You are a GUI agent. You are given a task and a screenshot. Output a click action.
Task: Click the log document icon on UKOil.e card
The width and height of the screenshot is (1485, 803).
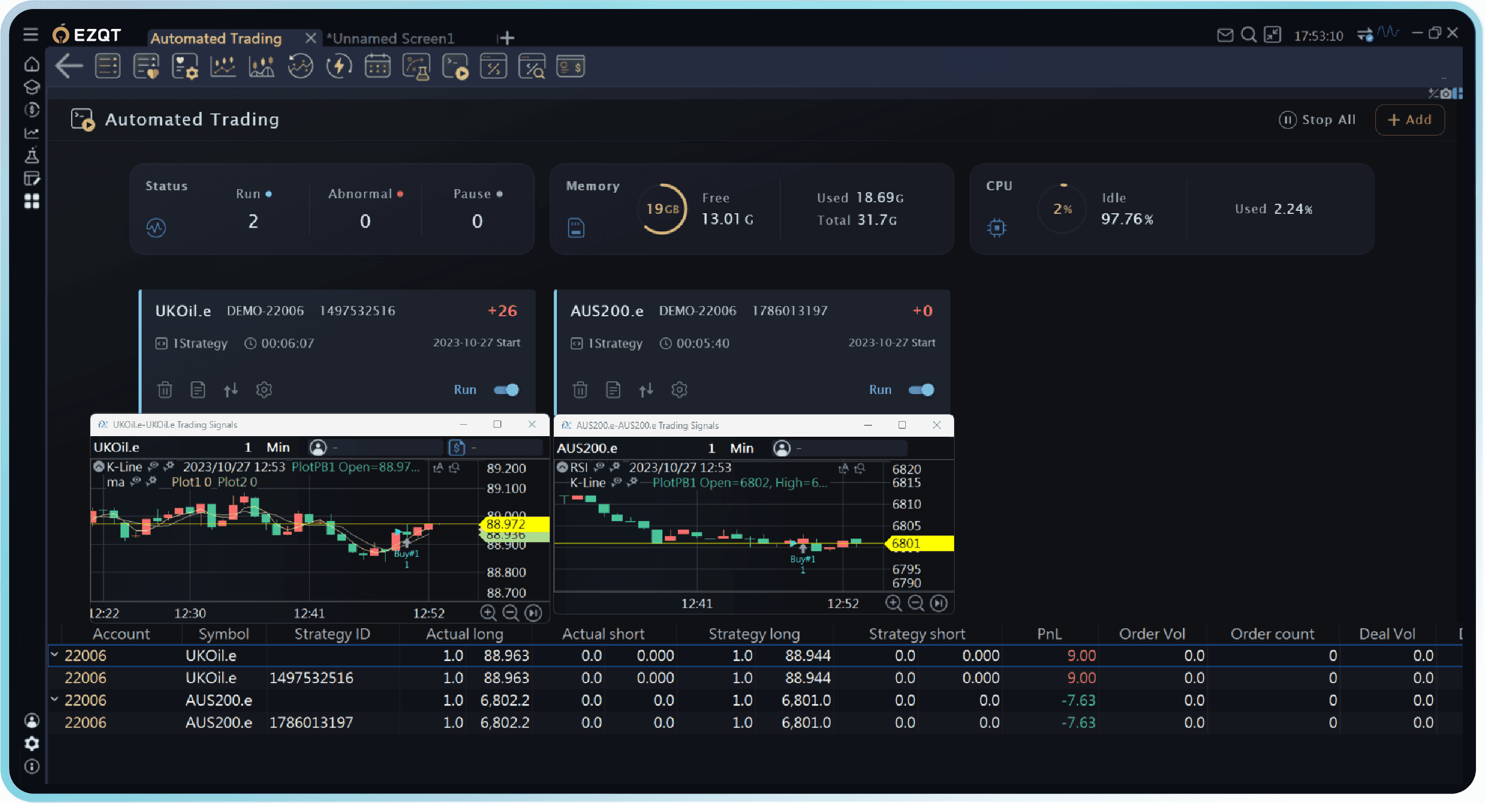[x=198, y=390]
